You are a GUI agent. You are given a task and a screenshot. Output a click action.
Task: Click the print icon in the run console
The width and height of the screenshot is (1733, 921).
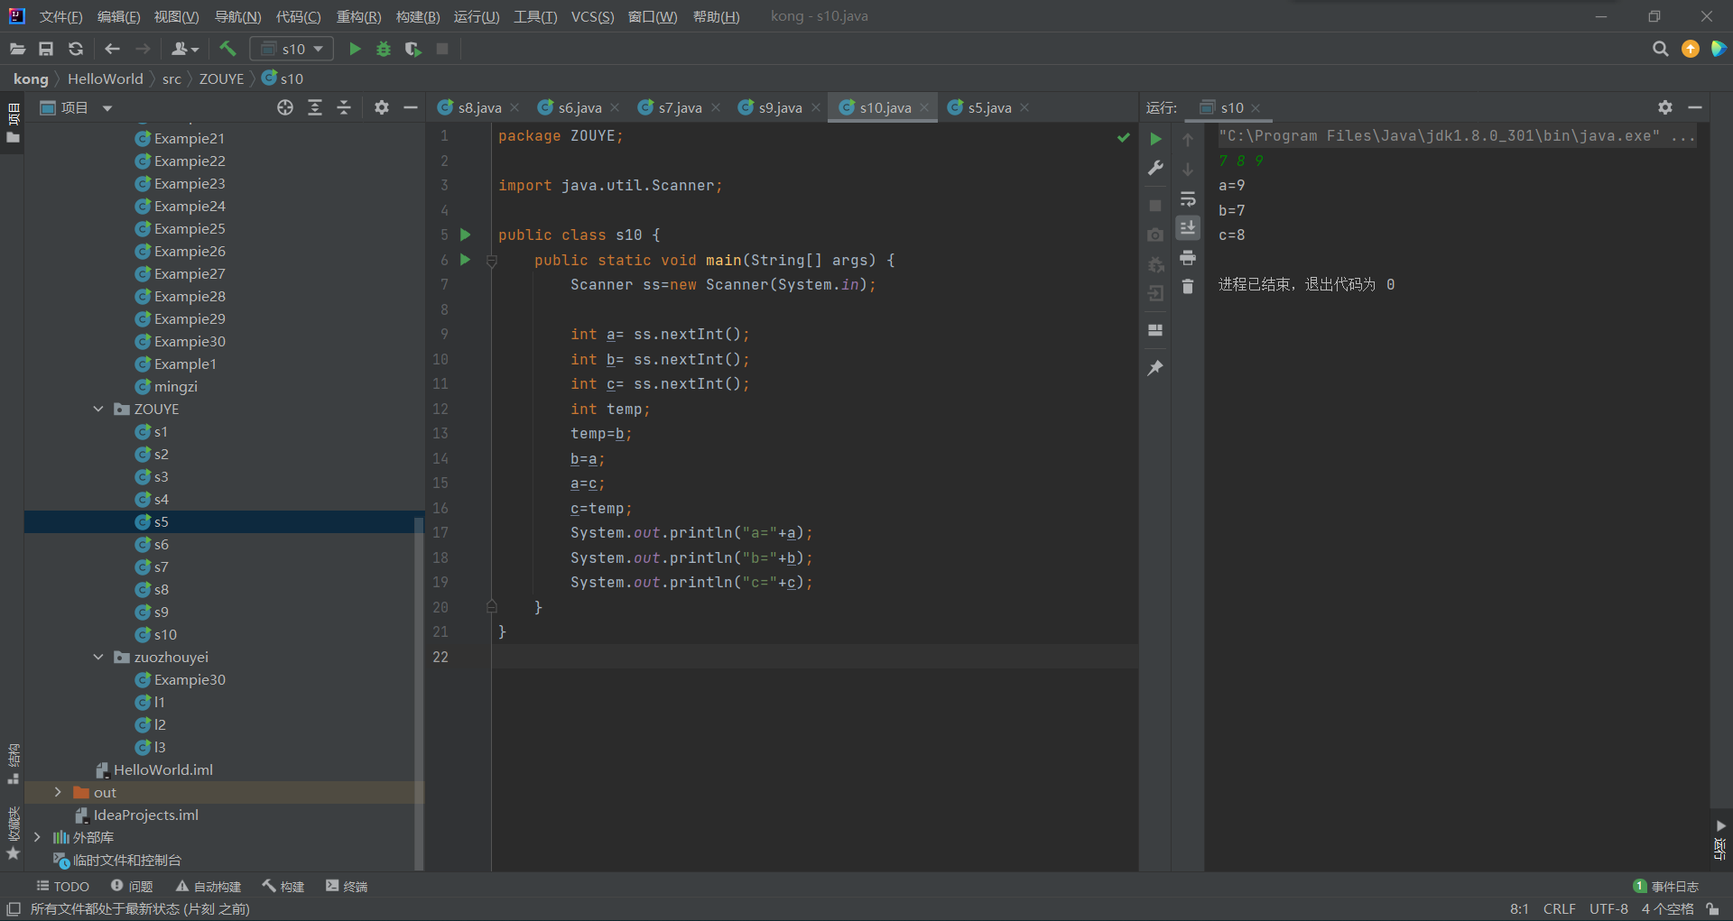[x=1188, y=258]
